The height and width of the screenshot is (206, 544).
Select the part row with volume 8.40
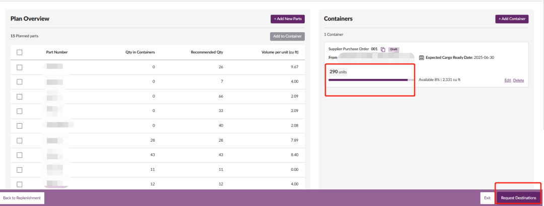(x=20, y=155)
